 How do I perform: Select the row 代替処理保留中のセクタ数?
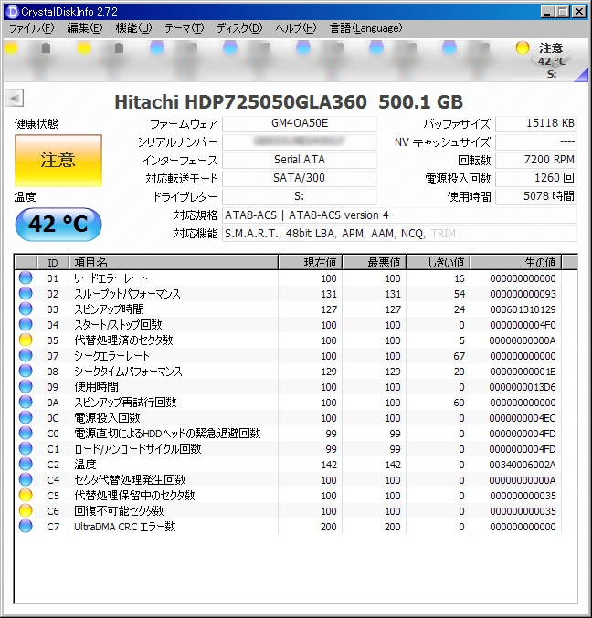tap(288, 496)
